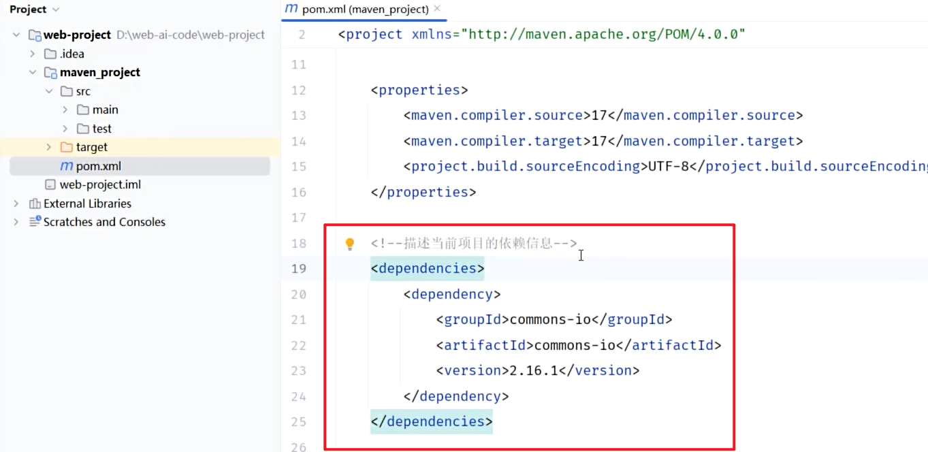Click the opening <dependencies> tag
The height and width of the screenshot is (452, 928).
(428, 268)
